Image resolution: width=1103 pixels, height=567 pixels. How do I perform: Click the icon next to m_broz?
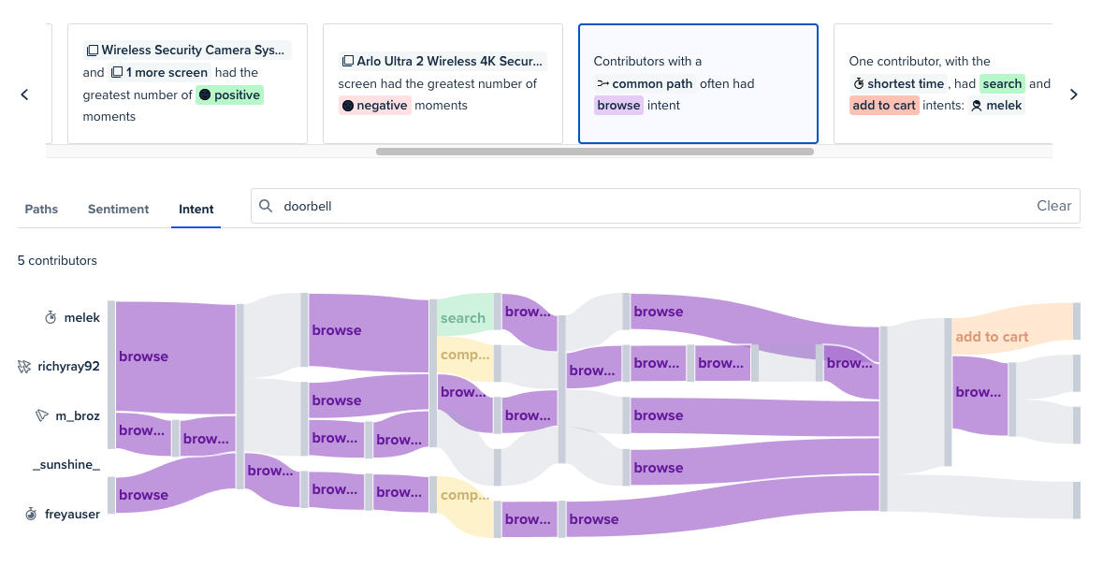tap(41, 415)
